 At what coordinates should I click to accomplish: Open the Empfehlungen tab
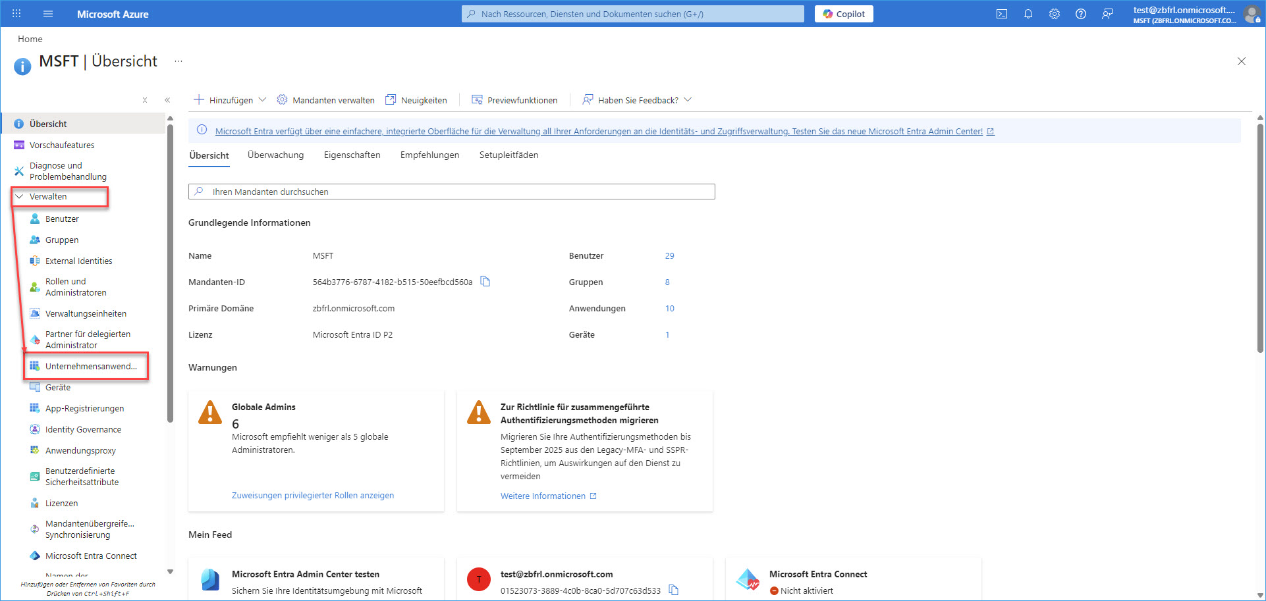point(429,155)
